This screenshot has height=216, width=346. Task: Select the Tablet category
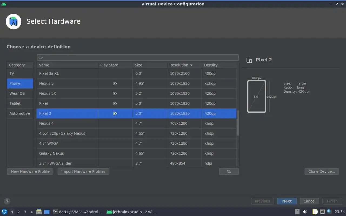(20, 103)
